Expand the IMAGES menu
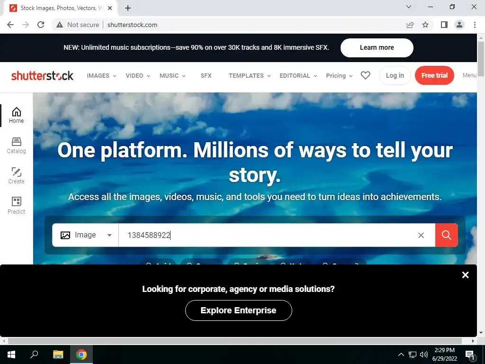 pyautogui.click(x=101, y=75)
